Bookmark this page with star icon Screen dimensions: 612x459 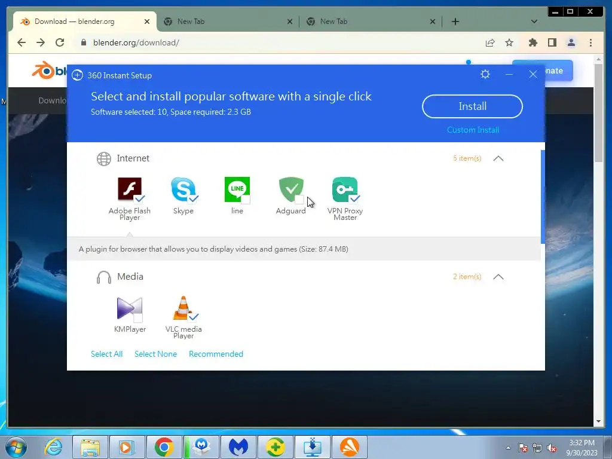pyautogui.click(x=509, y=42)
